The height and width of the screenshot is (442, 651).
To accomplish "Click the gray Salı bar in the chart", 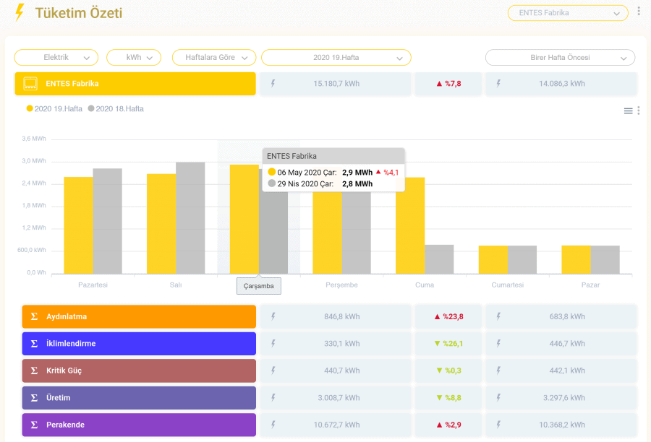I will click(190, 217).
